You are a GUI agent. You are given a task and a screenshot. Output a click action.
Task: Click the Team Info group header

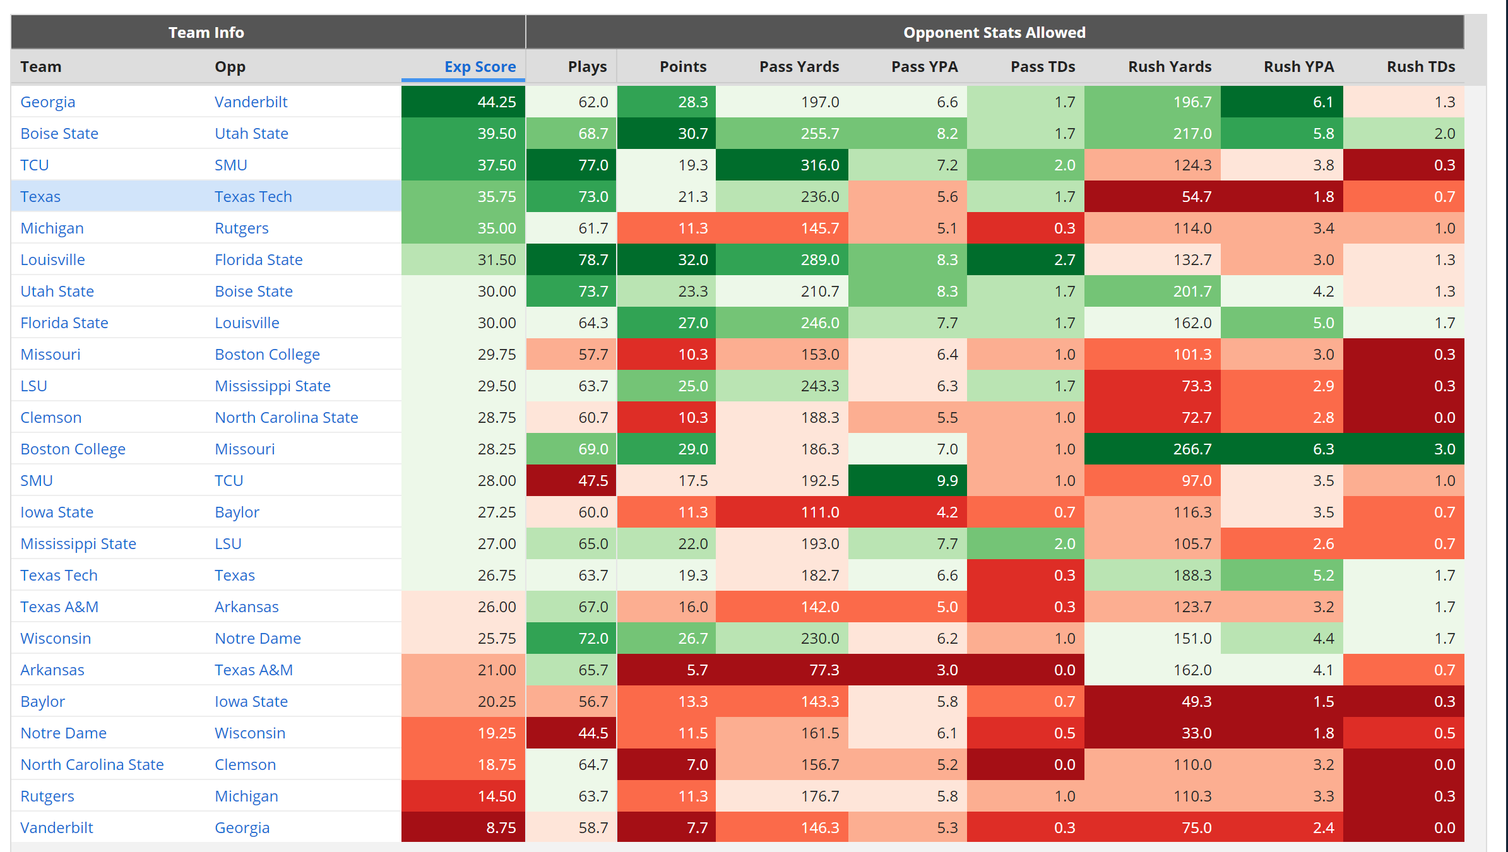coord(268,32)
